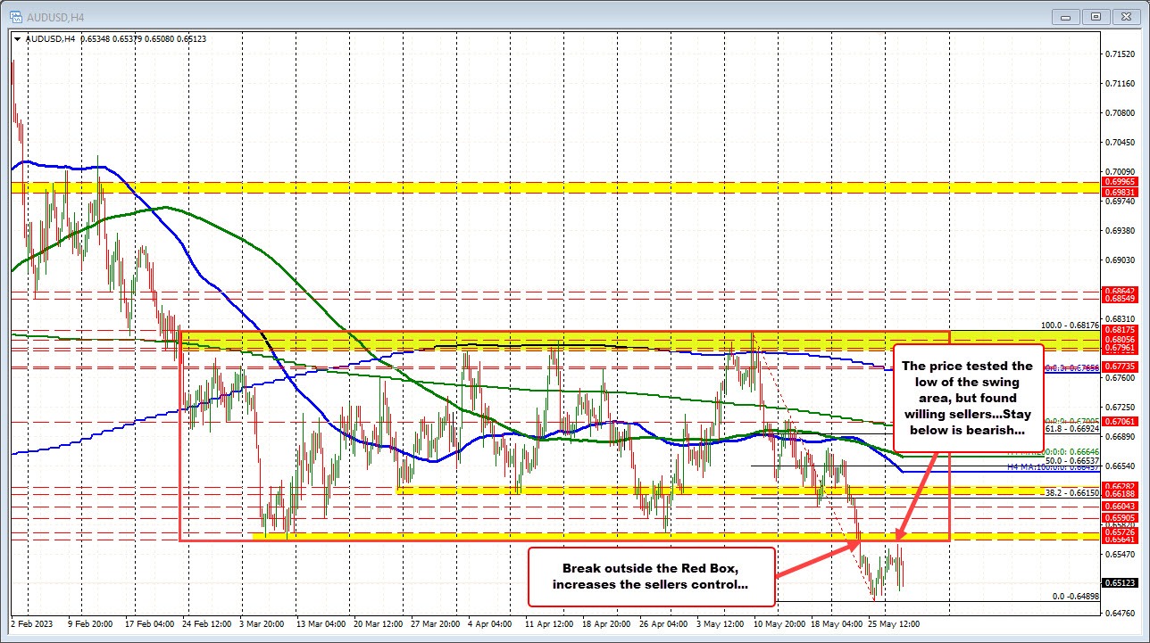The height and width of the screenshot is (643, 1150).
Task: Select the 61.8 - 0.66924 Fibonacci label
Action: 1072,429
